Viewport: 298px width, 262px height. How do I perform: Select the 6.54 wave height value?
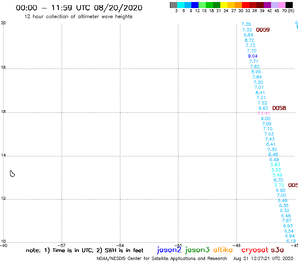(289, 231)
